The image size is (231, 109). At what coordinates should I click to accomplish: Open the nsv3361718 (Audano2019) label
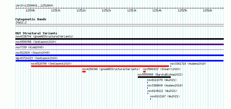[x=188, y=64]
